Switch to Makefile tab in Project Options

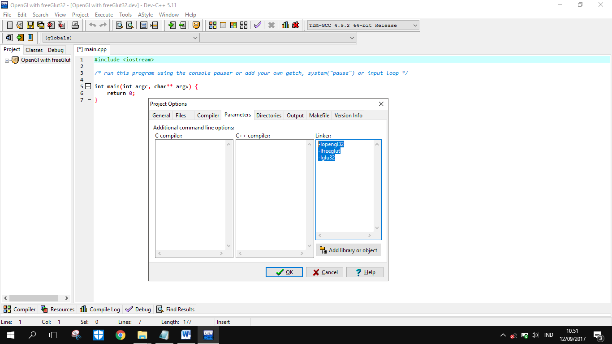319,116
